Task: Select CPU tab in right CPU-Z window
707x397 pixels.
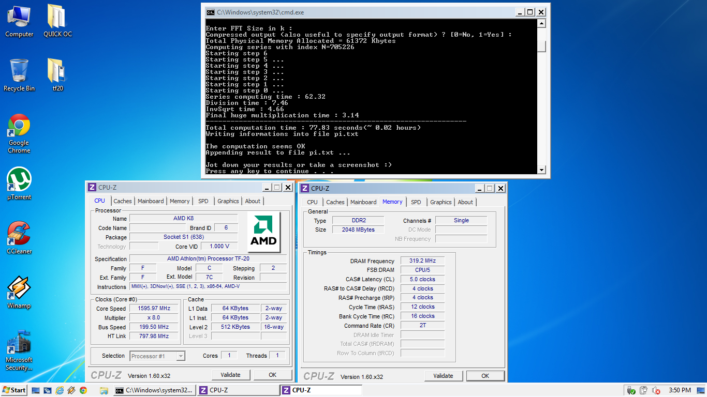Action: click(313, 202)
